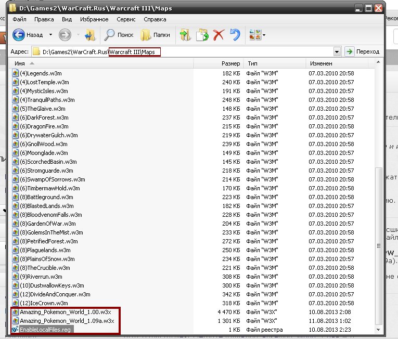Image resolution: width=398 pixels, height=339 pixels.
Task: Select file name (8)BlastedLands.w3m
Action: pos(47,206)
